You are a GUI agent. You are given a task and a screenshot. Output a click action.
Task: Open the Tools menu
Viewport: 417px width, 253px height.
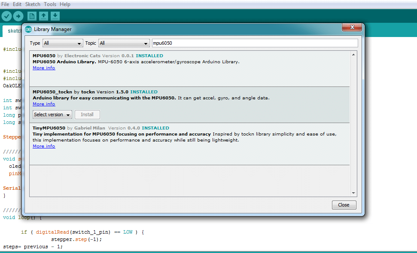coord(50,4)
